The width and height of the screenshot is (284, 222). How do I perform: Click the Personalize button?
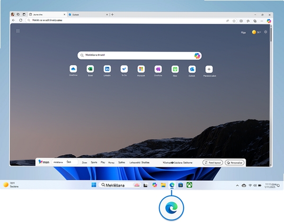point(235,163)
